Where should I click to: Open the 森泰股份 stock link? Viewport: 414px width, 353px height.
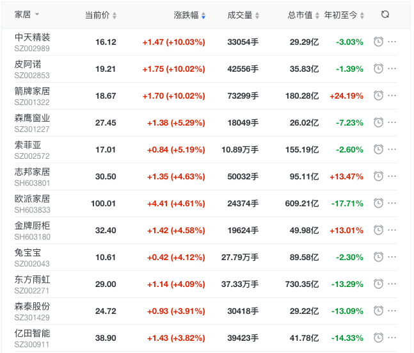pyautogui.click(x=33, y=306)
